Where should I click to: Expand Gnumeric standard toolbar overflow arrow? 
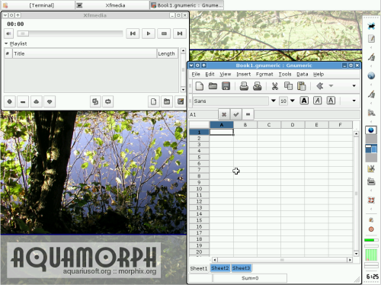(354, 86)
